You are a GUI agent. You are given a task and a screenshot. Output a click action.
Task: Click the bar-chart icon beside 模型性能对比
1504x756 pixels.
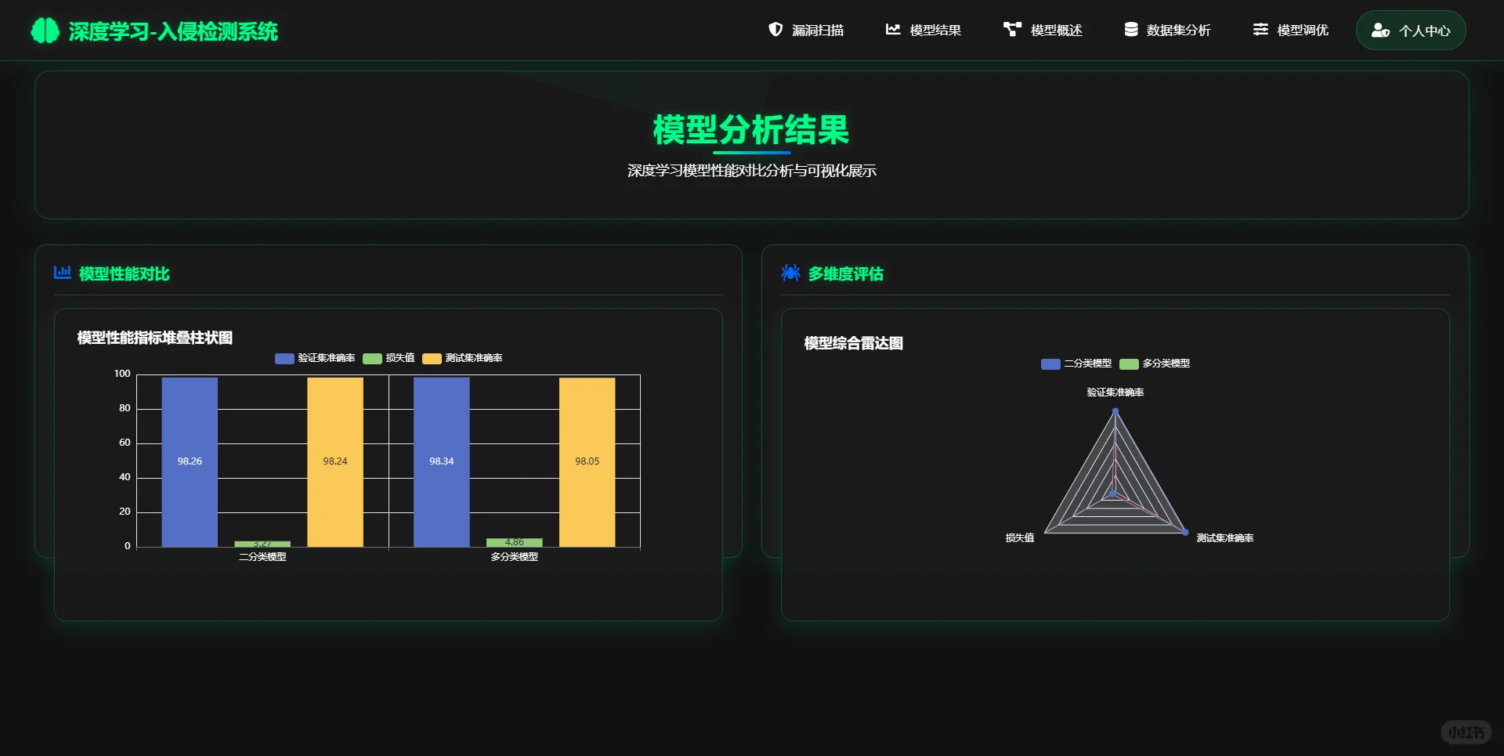coord(62,273)
